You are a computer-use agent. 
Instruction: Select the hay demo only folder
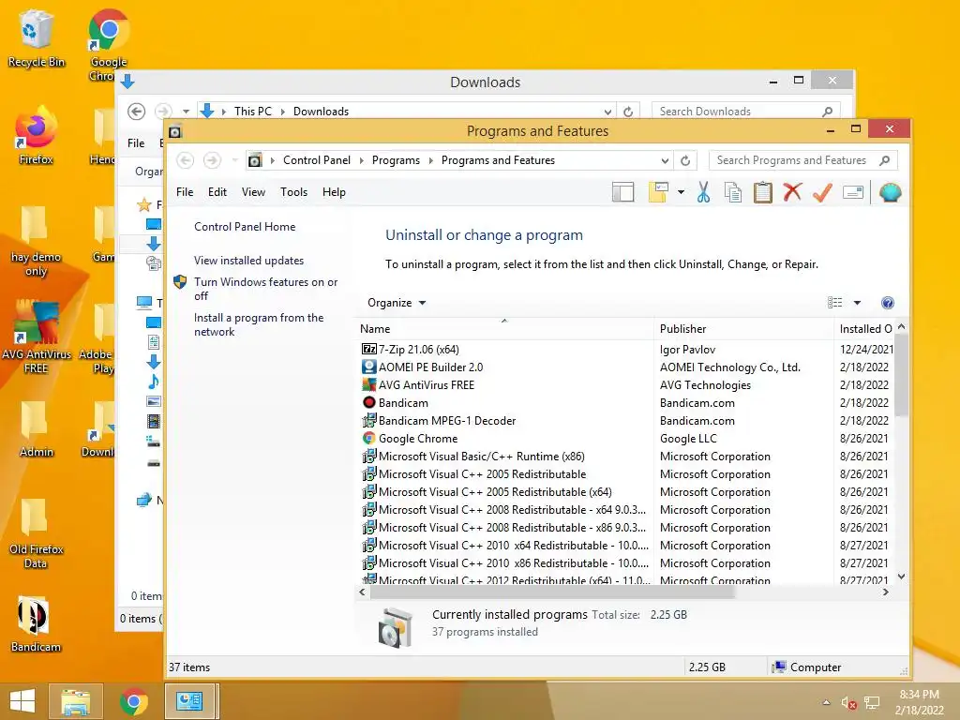pos(36,241)
